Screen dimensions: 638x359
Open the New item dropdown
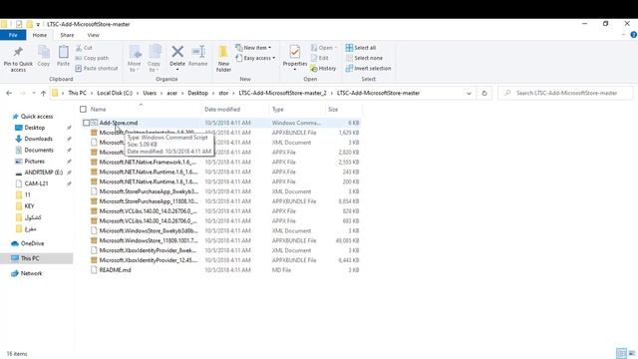click(253, 48)
